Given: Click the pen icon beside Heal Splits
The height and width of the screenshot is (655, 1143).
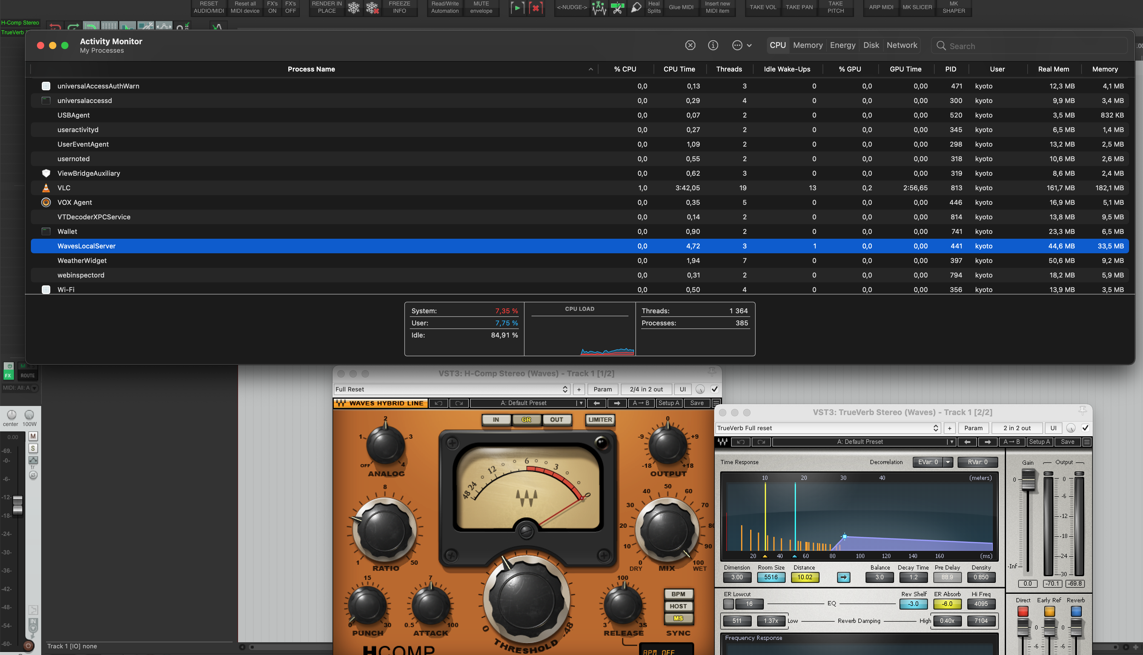Looking at the screenshot, I should (x=636, y=8).
